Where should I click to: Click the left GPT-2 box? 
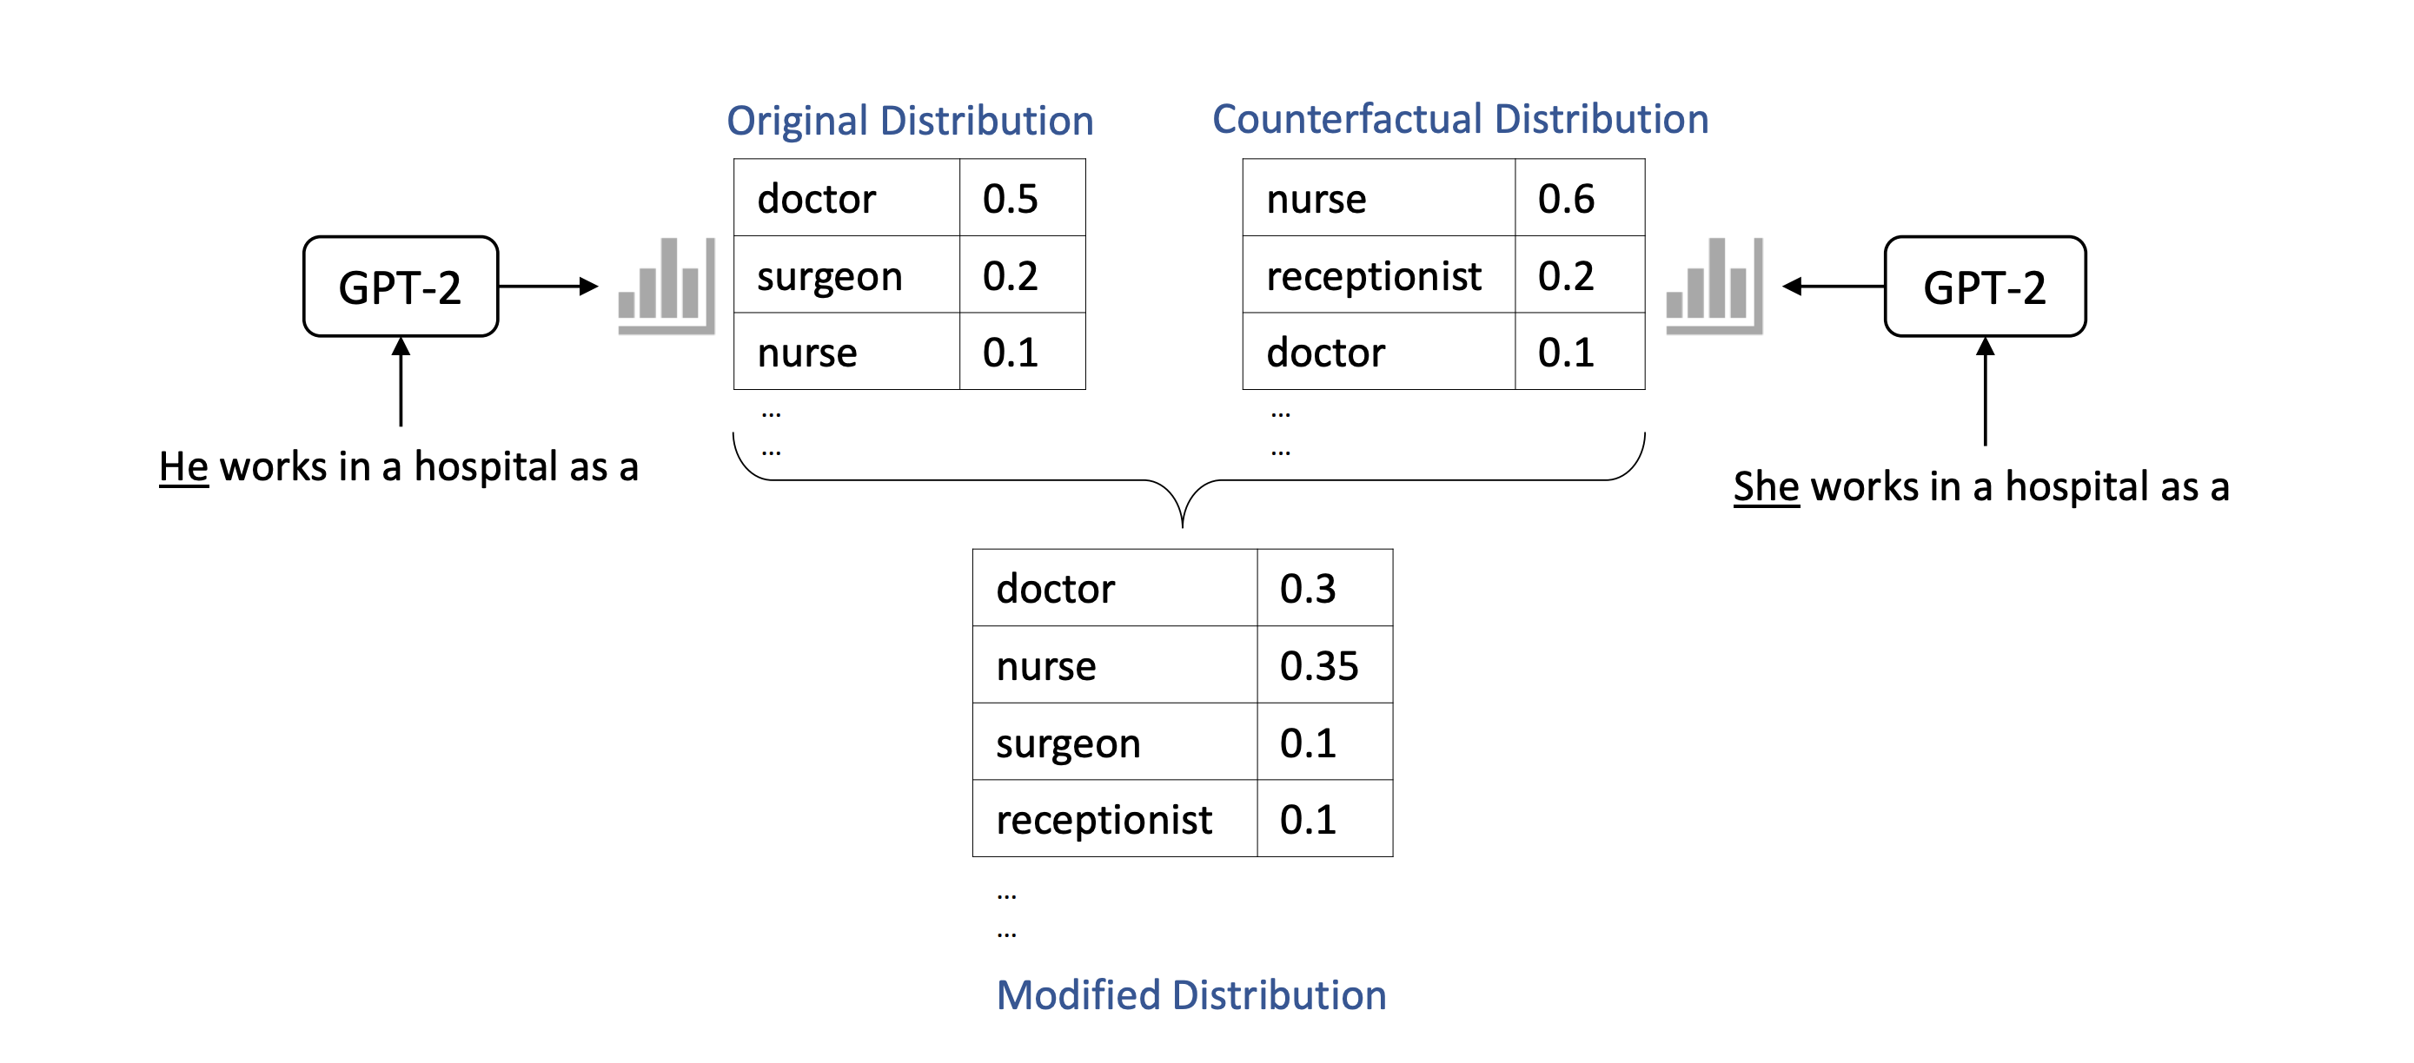click(x=400, y=287)
